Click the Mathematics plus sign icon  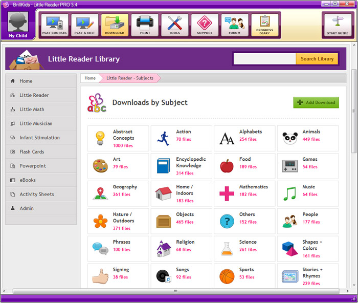(x=227, y=193)
